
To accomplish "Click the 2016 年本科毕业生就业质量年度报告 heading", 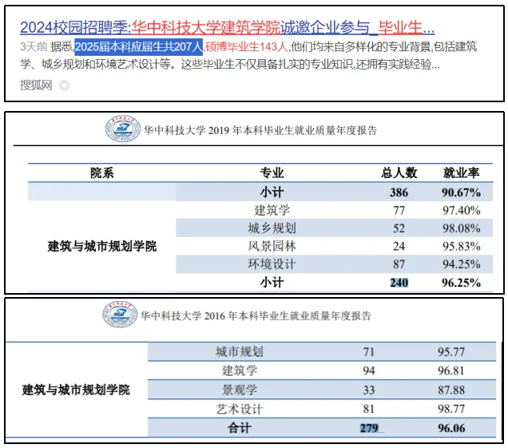I will (x=256, y=315).
